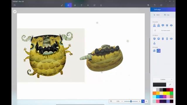The image size is (187, 105).
Task: Click the Select button in side panel
Action: (x=157, y=15)
